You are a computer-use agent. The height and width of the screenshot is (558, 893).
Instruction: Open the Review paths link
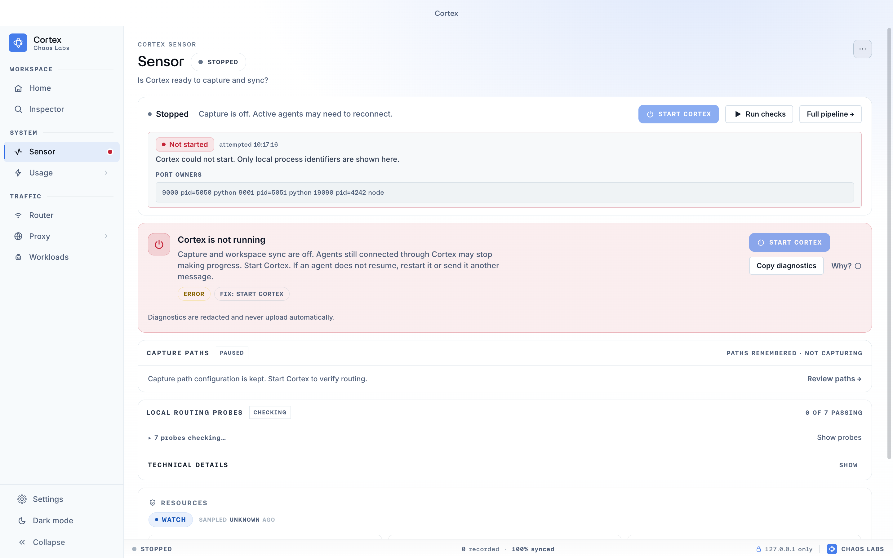(x=834, y=379)
